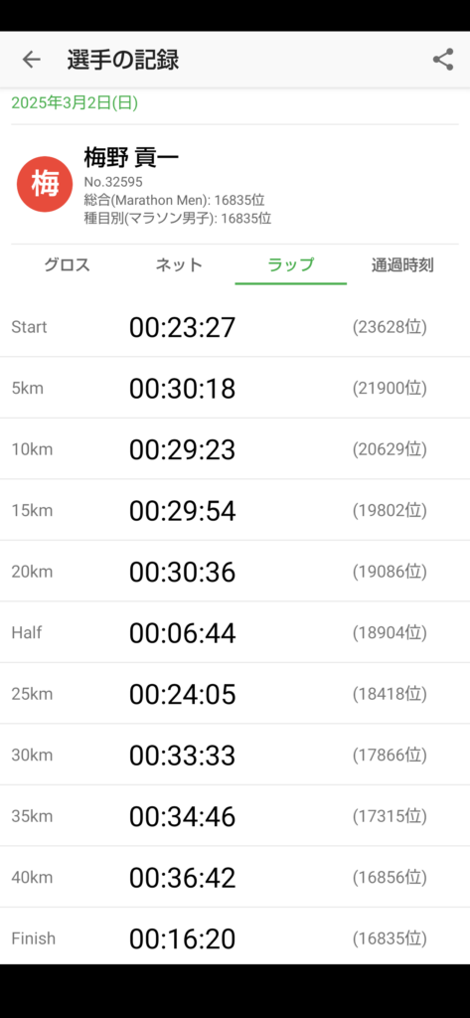Tap the Half lap row
This screenshot has height=1018, width=470.
(235, 633)
